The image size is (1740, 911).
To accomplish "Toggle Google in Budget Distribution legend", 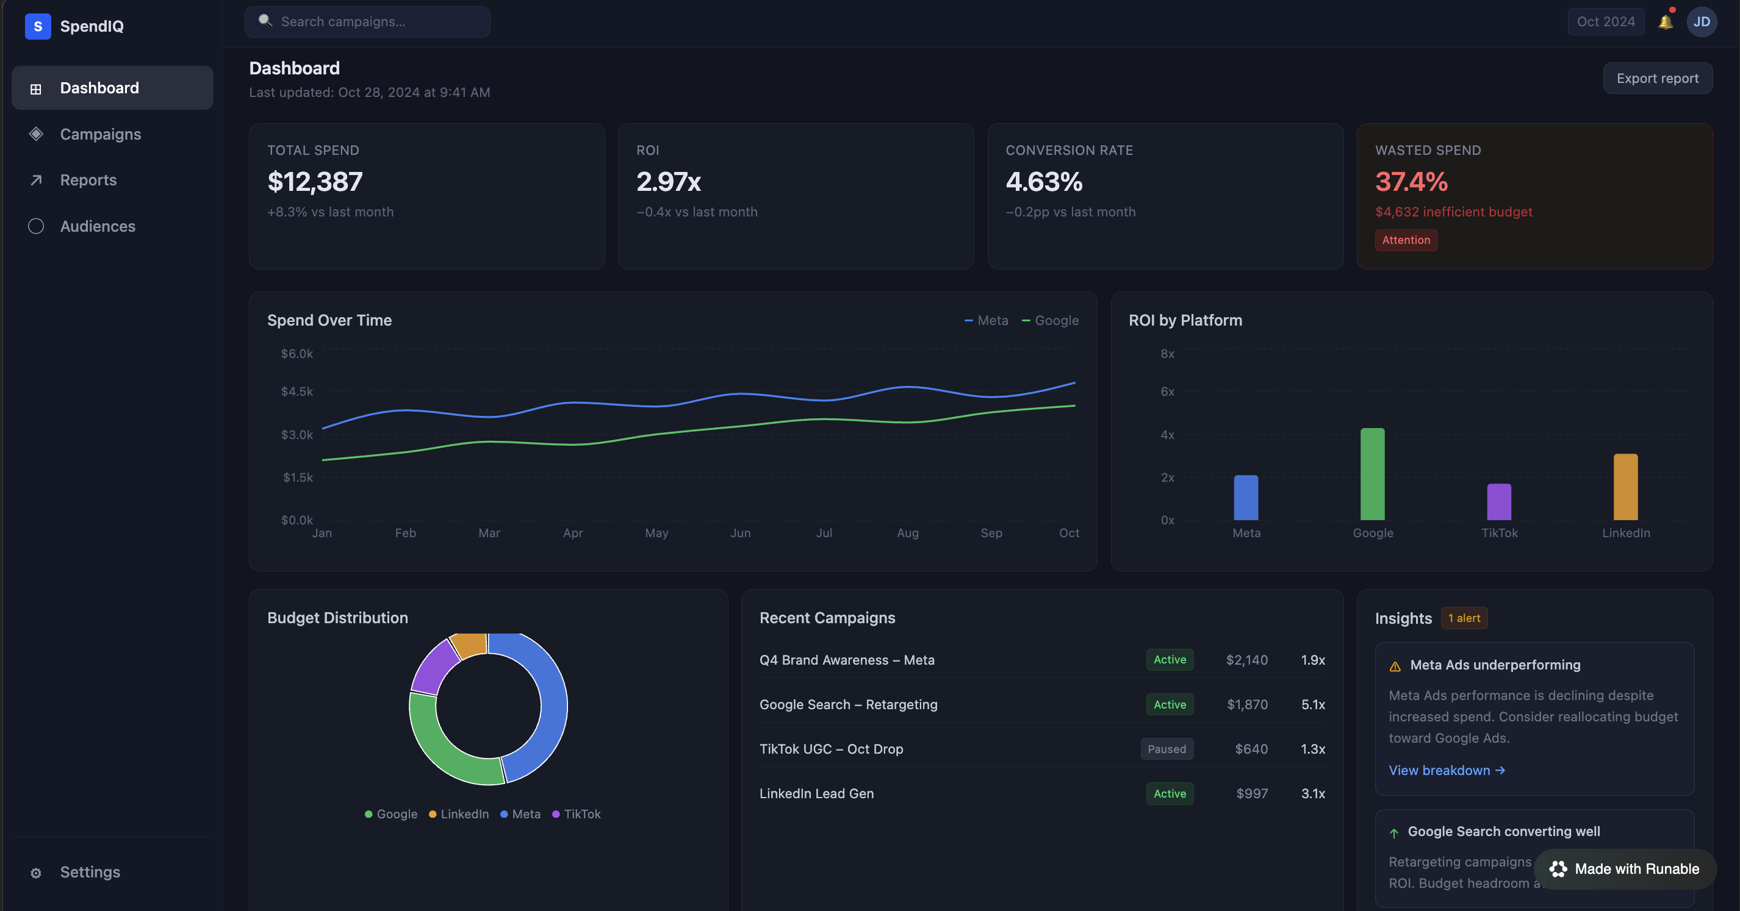I will click(390, 814).
